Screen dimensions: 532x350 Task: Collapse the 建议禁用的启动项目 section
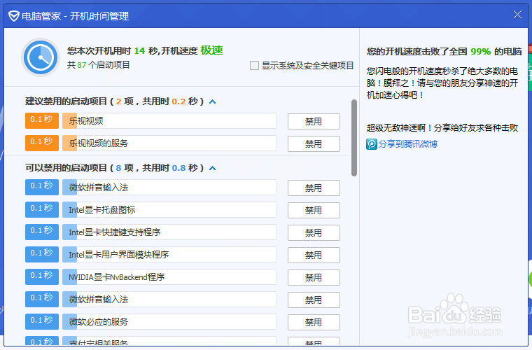click(212, 101)
